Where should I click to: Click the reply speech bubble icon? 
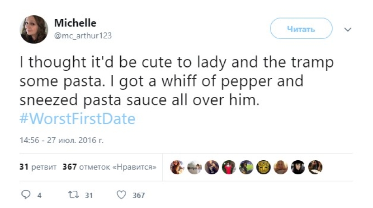(x=26, y=195)
